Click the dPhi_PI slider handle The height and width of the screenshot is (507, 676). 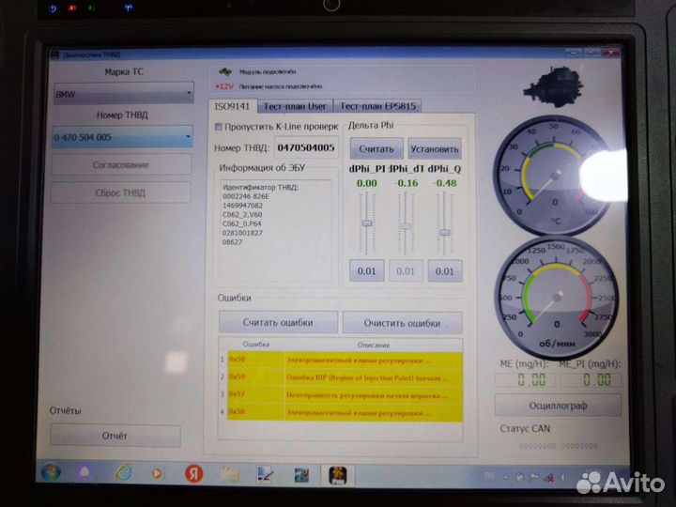pos(367,223)
